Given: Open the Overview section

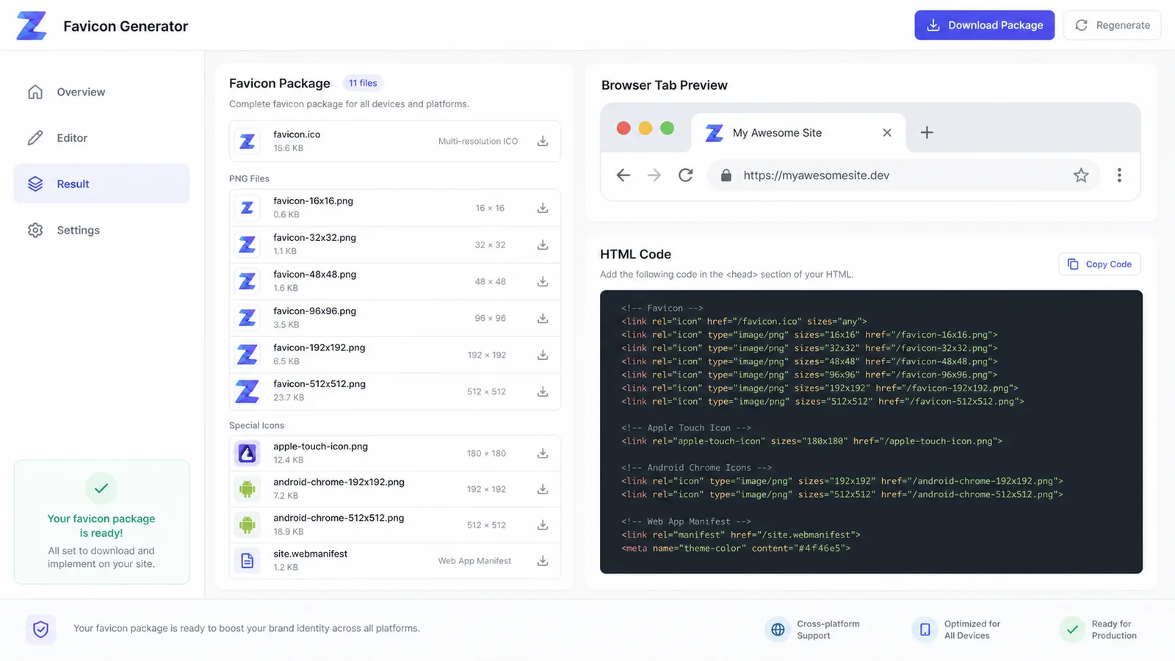Looking at the screenshot, I should pyautogui.click(x=101, y=92).
